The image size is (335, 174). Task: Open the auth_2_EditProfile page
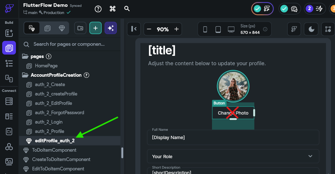coord(54,103)
